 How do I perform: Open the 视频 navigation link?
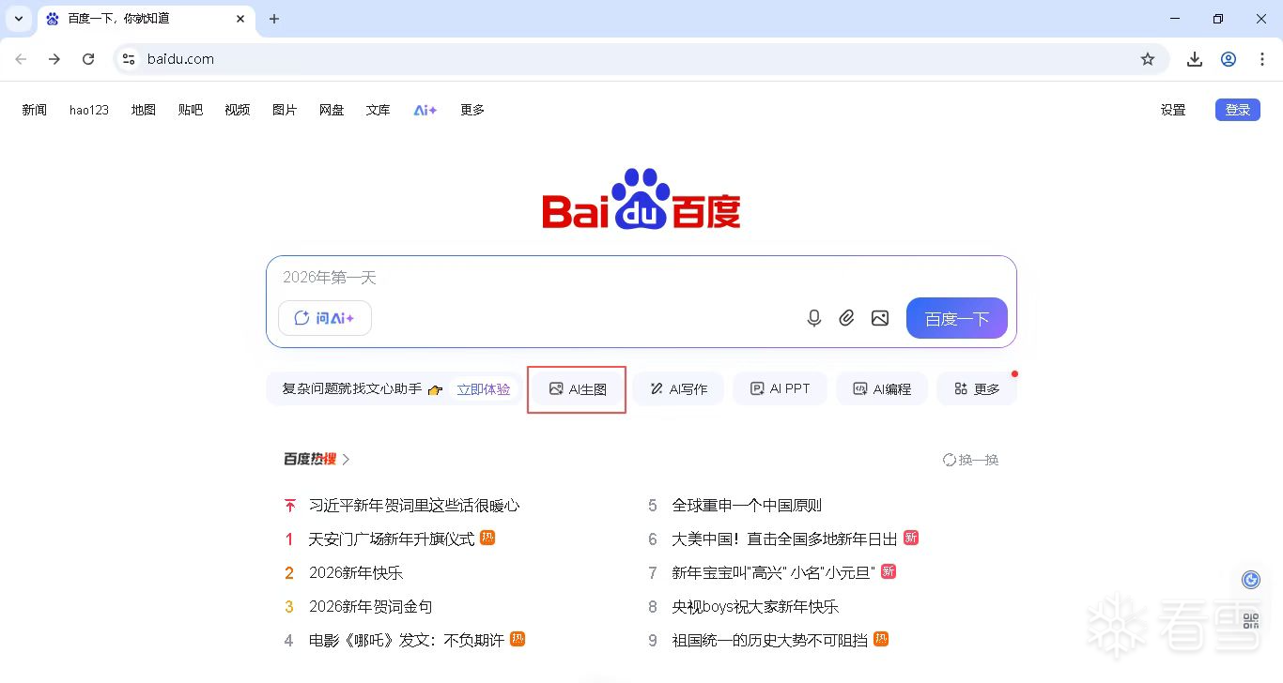(238, 110)
